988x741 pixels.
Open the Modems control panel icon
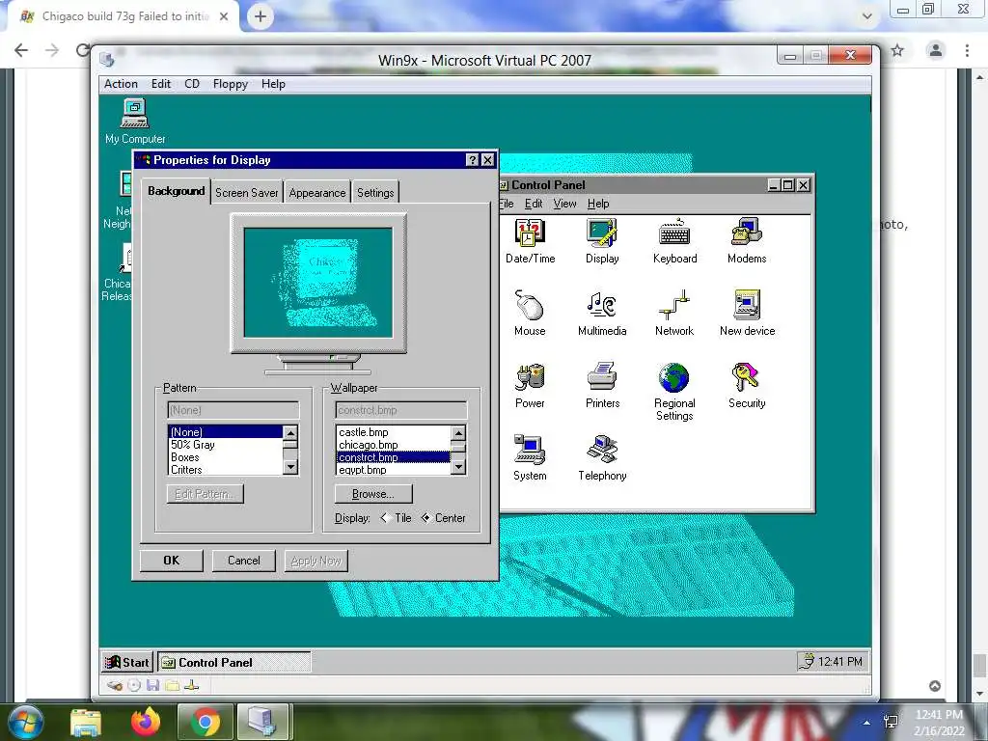click(747, 240)
